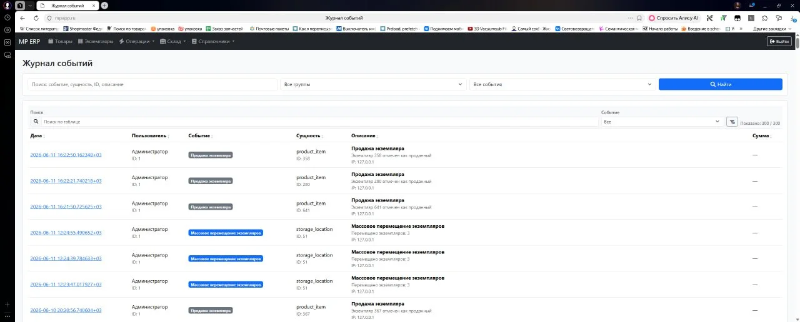Viewport: 800px width, 322px height.
Task: Open log entry dated 2026-06-11 16:22:50
Action: click(66, 155)
